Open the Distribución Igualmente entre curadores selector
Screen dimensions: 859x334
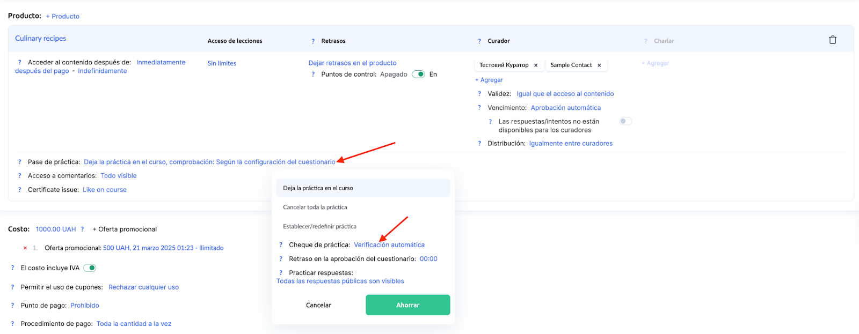[570, 144]
